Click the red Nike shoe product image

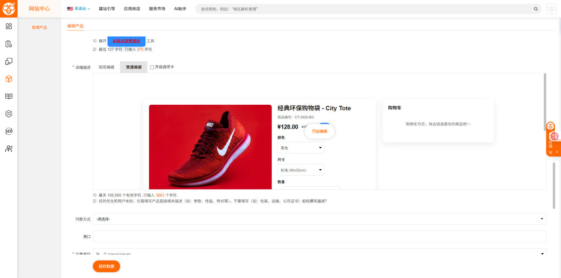(x=210, y=147)
